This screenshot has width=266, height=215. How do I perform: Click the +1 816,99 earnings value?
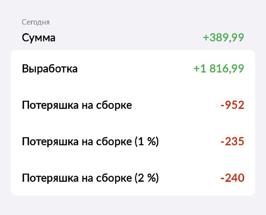(x=218, y=69)
